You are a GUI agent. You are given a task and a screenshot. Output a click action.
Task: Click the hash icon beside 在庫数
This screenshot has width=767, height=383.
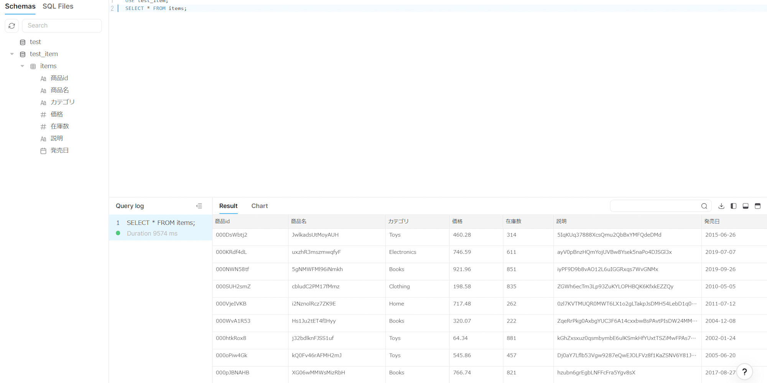click(43, 127)
